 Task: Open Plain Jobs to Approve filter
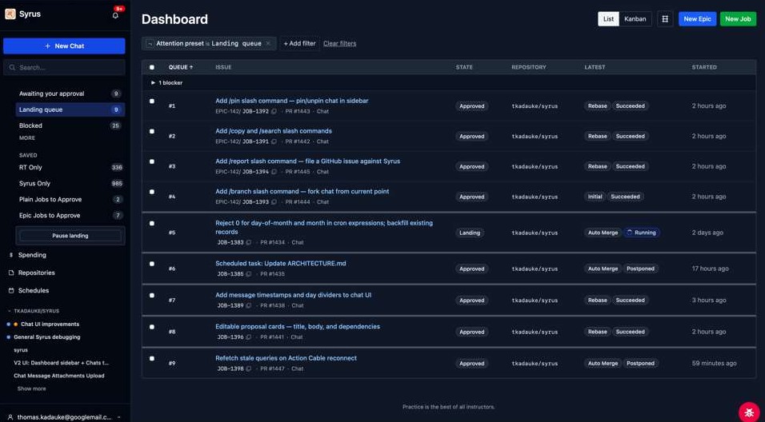[x=70, y=199]
